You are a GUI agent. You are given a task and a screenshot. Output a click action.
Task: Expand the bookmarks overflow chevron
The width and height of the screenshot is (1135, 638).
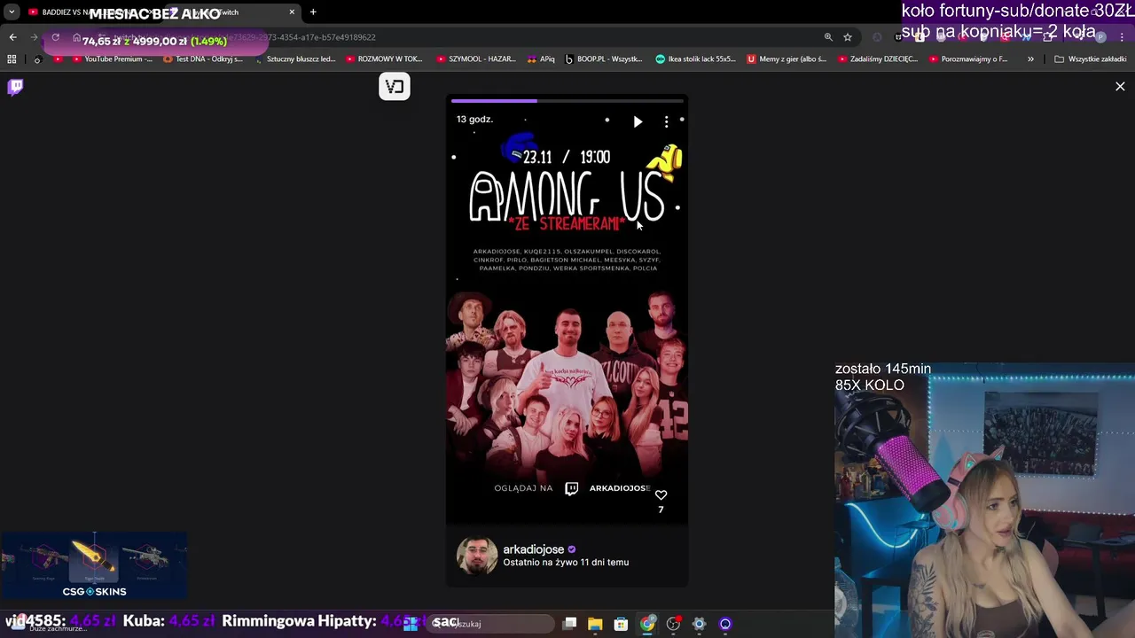(1030, 59)
